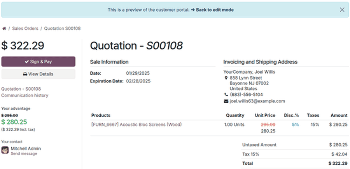Open Acoustic Bloc Screens (Wood) product link
350x169 pixels.
click(x=136, y=125)
